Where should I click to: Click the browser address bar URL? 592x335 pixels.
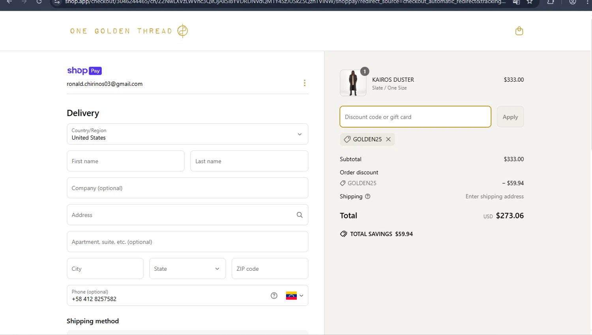pos(285,2)
